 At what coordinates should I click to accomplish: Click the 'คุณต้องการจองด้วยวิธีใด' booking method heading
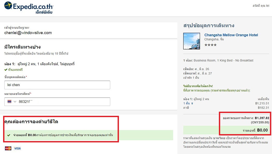point(31,122)
